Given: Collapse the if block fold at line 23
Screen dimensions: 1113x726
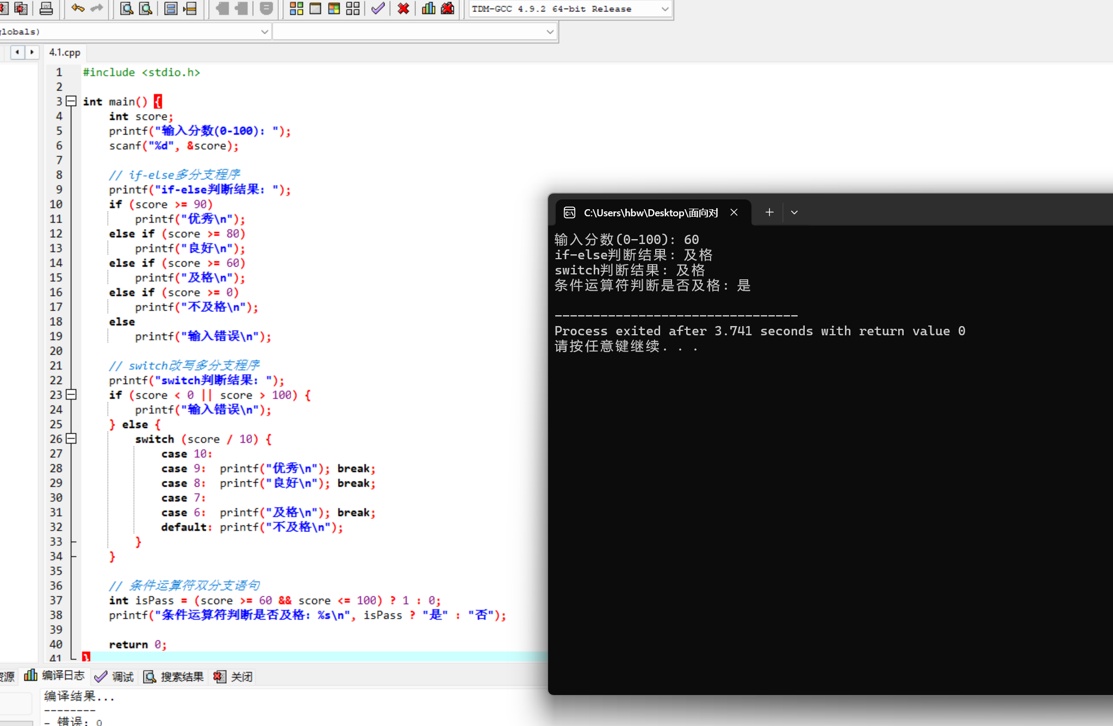Looking at the screenshot, I should (x=71, y=395).
